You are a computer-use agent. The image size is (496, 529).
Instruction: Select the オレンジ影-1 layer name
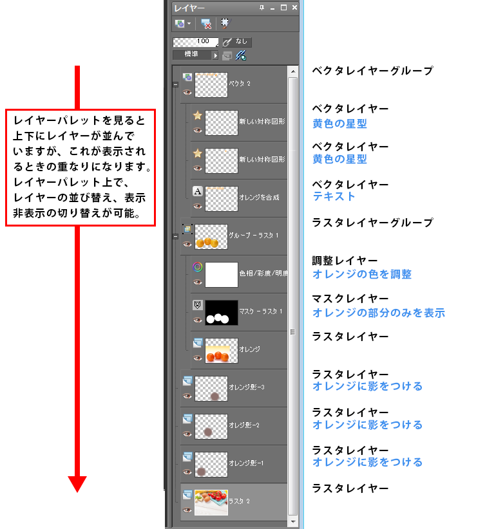[246, 463]
